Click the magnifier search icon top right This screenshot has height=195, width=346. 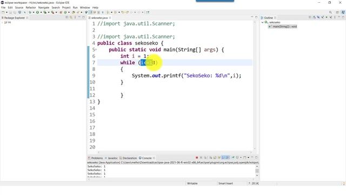pos(330,12)
